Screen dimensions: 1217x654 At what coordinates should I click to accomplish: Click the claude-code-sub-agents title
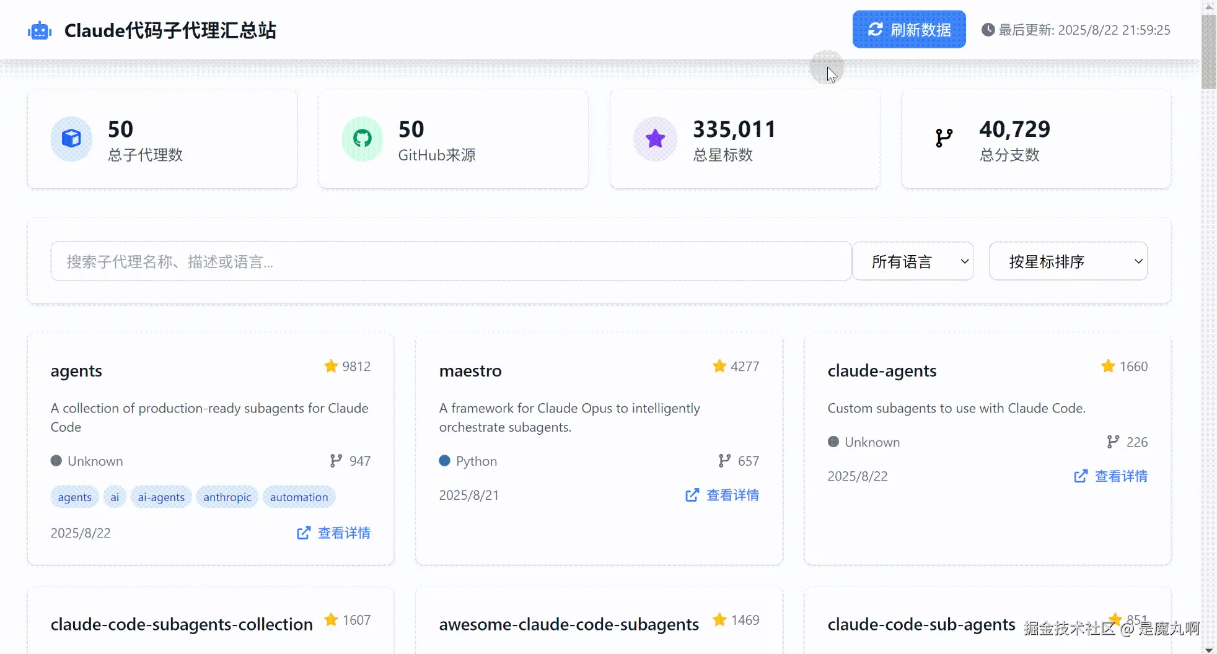click(x=921, y=624)
